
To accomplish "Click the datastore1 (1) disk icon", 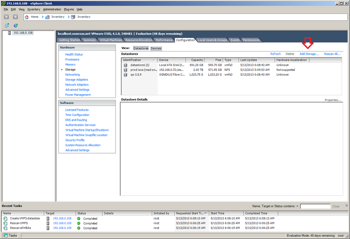I will click(126, 65).
